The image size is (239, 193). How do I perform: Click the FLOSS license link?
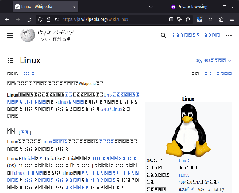184,175
